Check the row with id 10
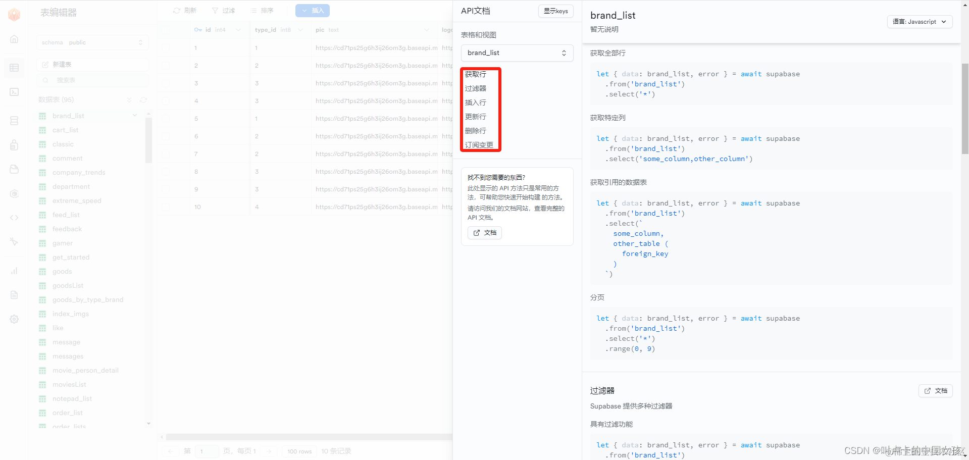Viewport: 969px width, 460px height. [x=166, y=207]
